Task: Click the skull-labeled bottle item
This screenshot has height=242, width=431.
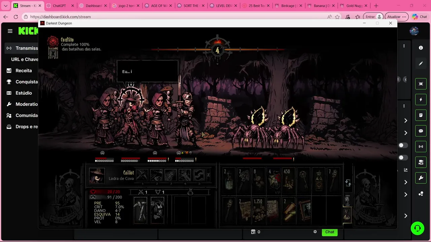Action: point(319,181)
